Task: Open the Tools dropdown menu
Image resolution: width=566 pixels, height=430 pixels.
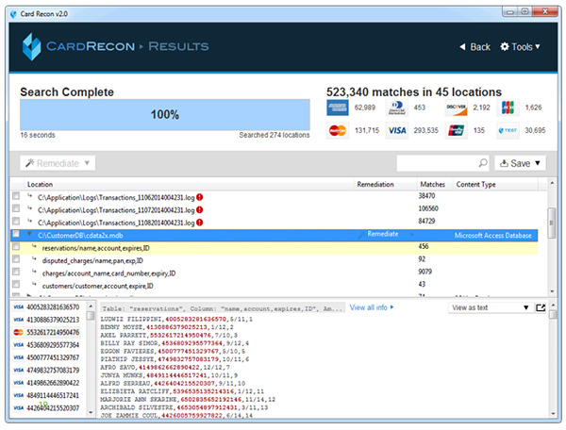Action: click(x=520, y=47)
